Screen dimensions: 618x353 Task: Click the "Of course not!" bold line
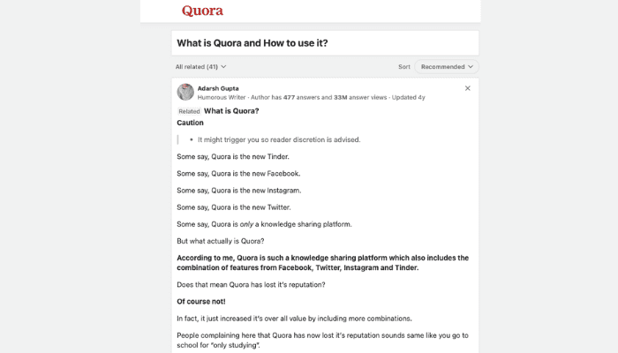coord(201,301)
